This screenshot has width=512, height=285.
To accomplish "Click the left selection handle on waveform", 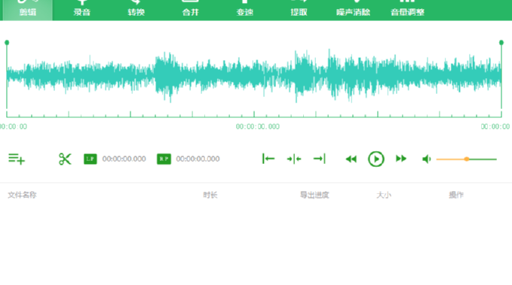I will pos(7,43).
